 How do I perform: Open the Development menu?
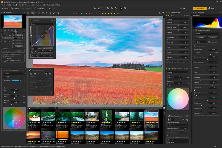click(x=40, y=5)
